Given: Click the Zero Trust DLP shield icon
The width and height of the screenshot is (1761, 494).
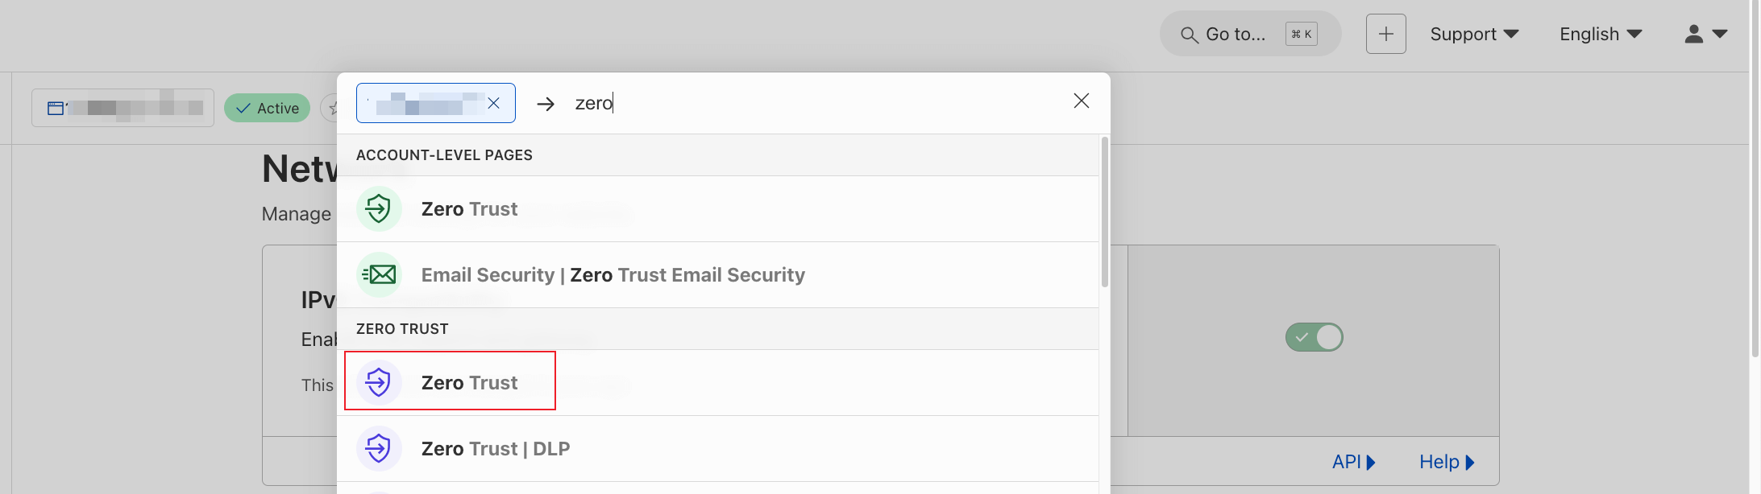Looking at the screenshot, I should point(379,449).
